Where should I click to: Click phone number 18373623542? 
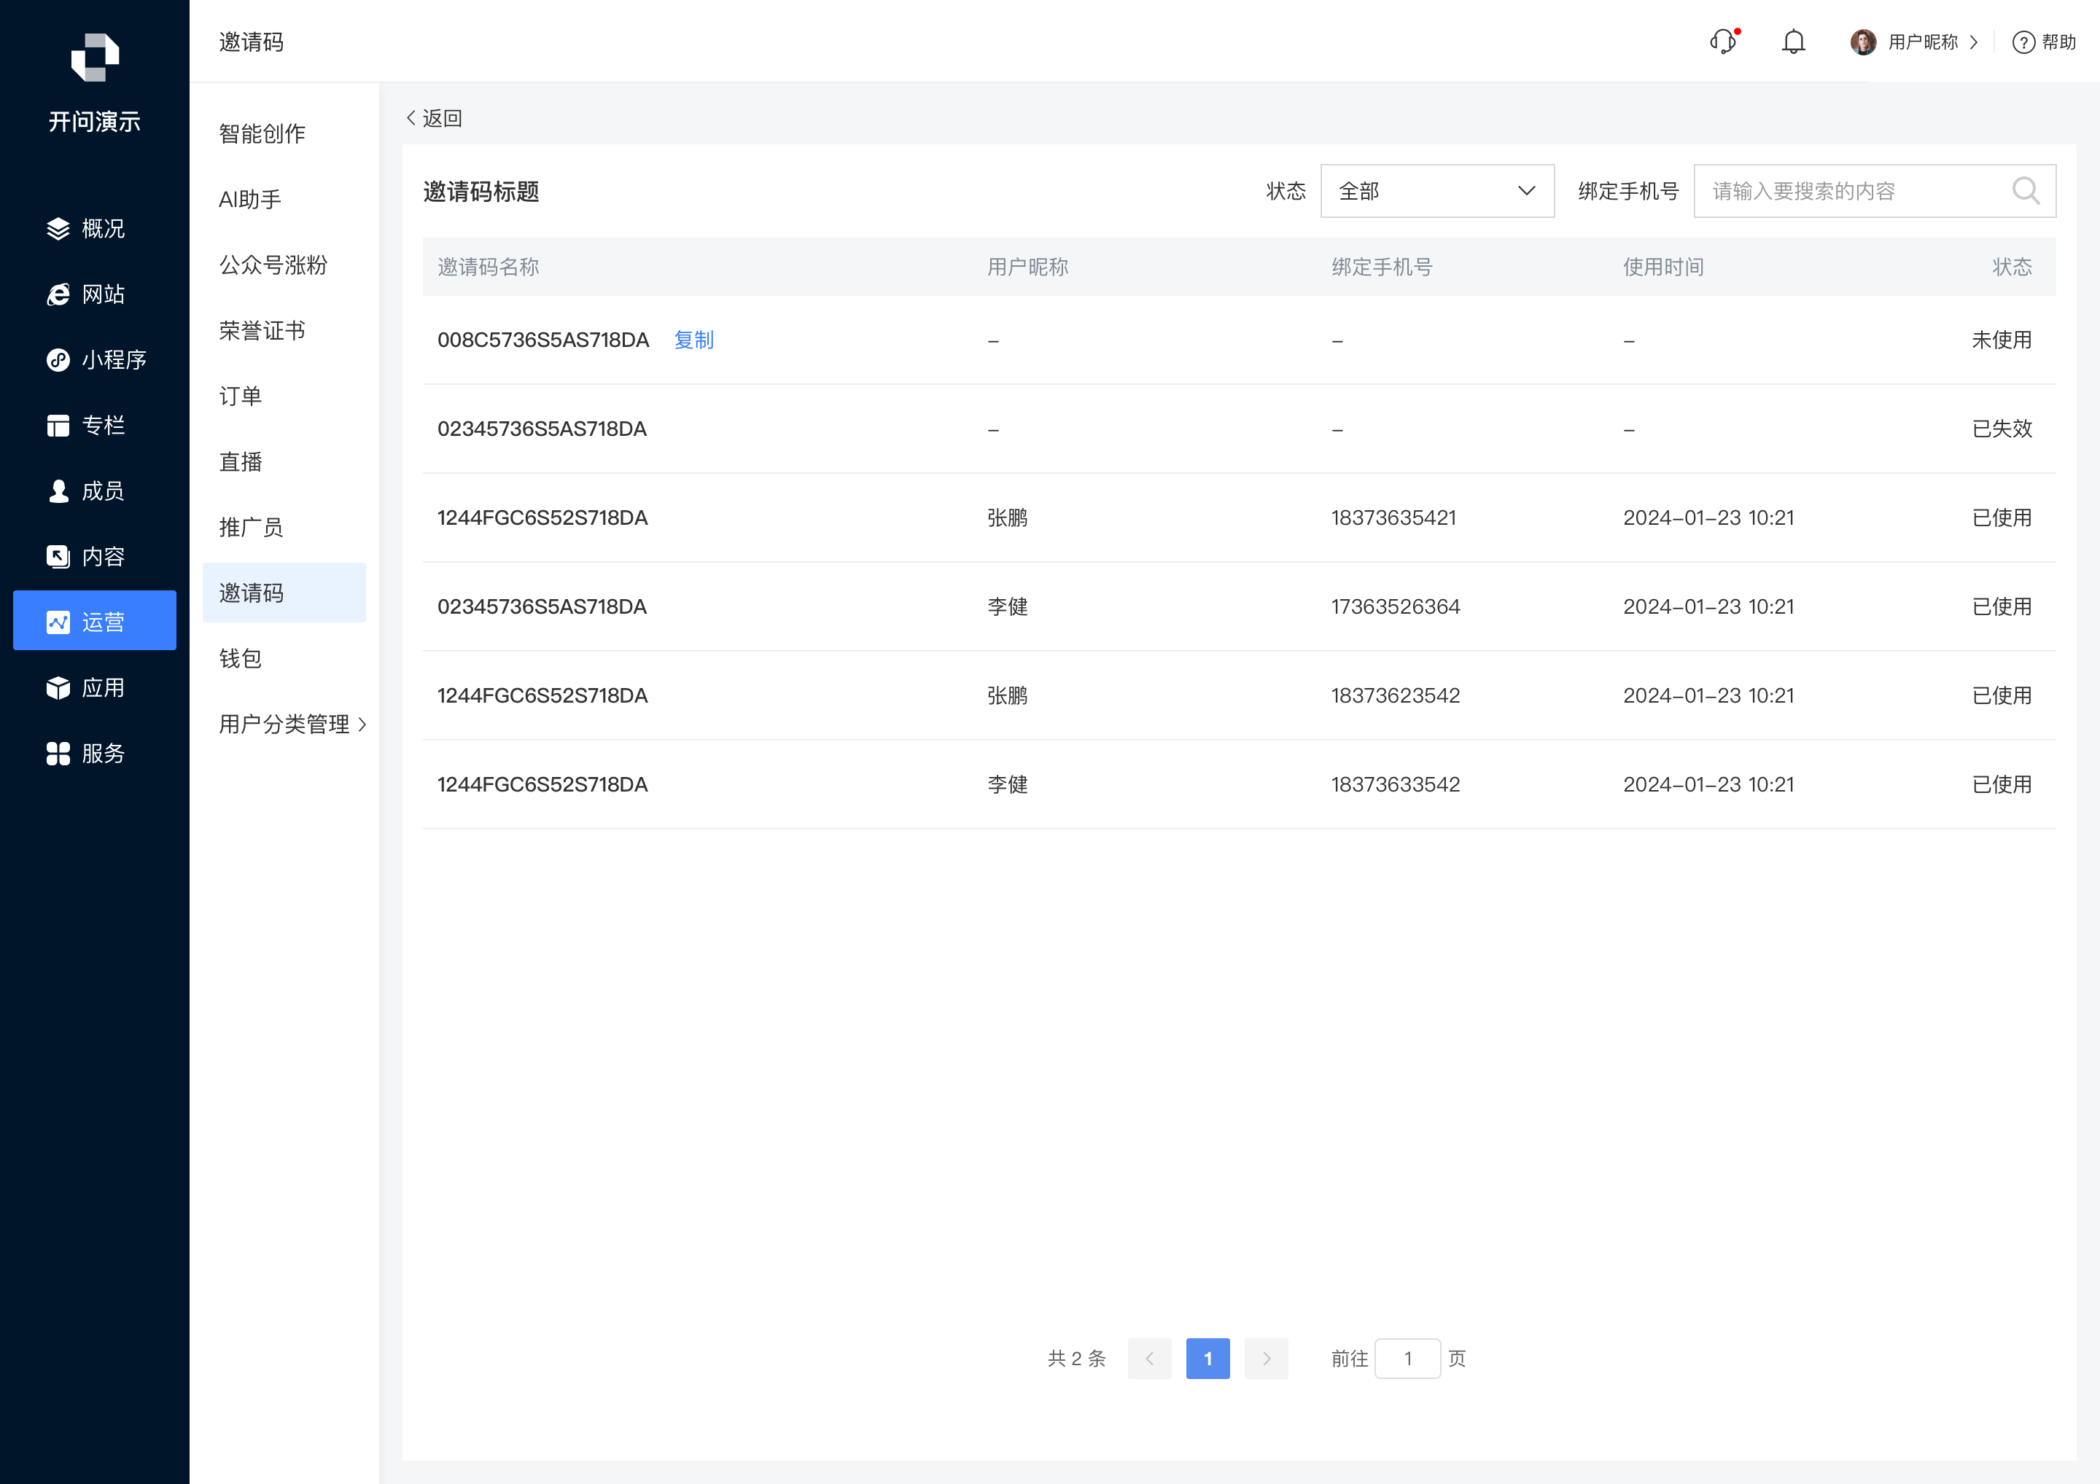coord(1396,696)
